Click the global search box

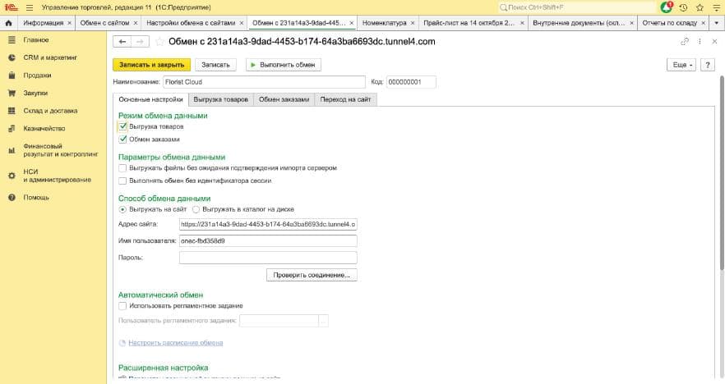pyautogui.click(x=577, y=7)
